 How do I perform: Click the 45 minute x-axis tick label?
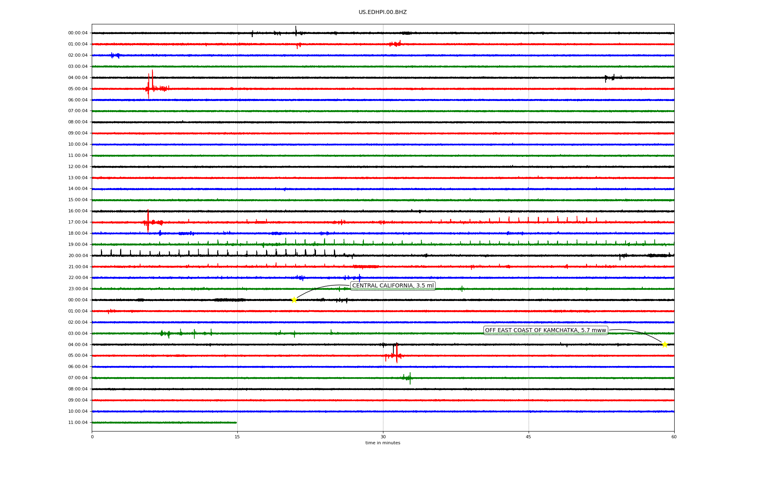pos(529,437)
